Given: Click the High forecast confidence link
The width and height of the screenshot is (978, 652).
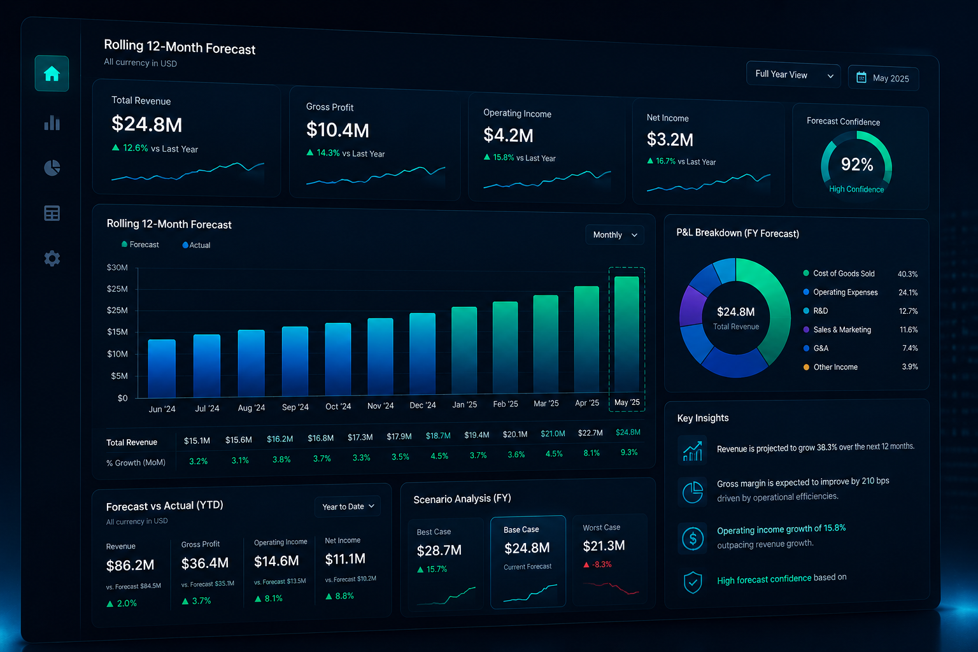Looking at the screenshot, I should point(764,579).
